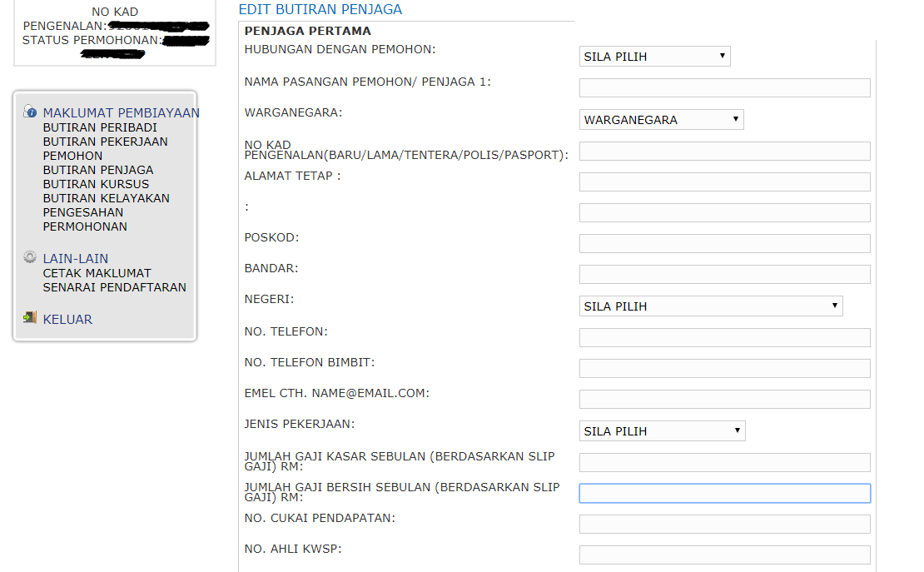The image size is (924, 572).
Task: Click Jumlah Gaji Bersih Sebulan field
Action: pyautogui.click(x=725, y=493)
